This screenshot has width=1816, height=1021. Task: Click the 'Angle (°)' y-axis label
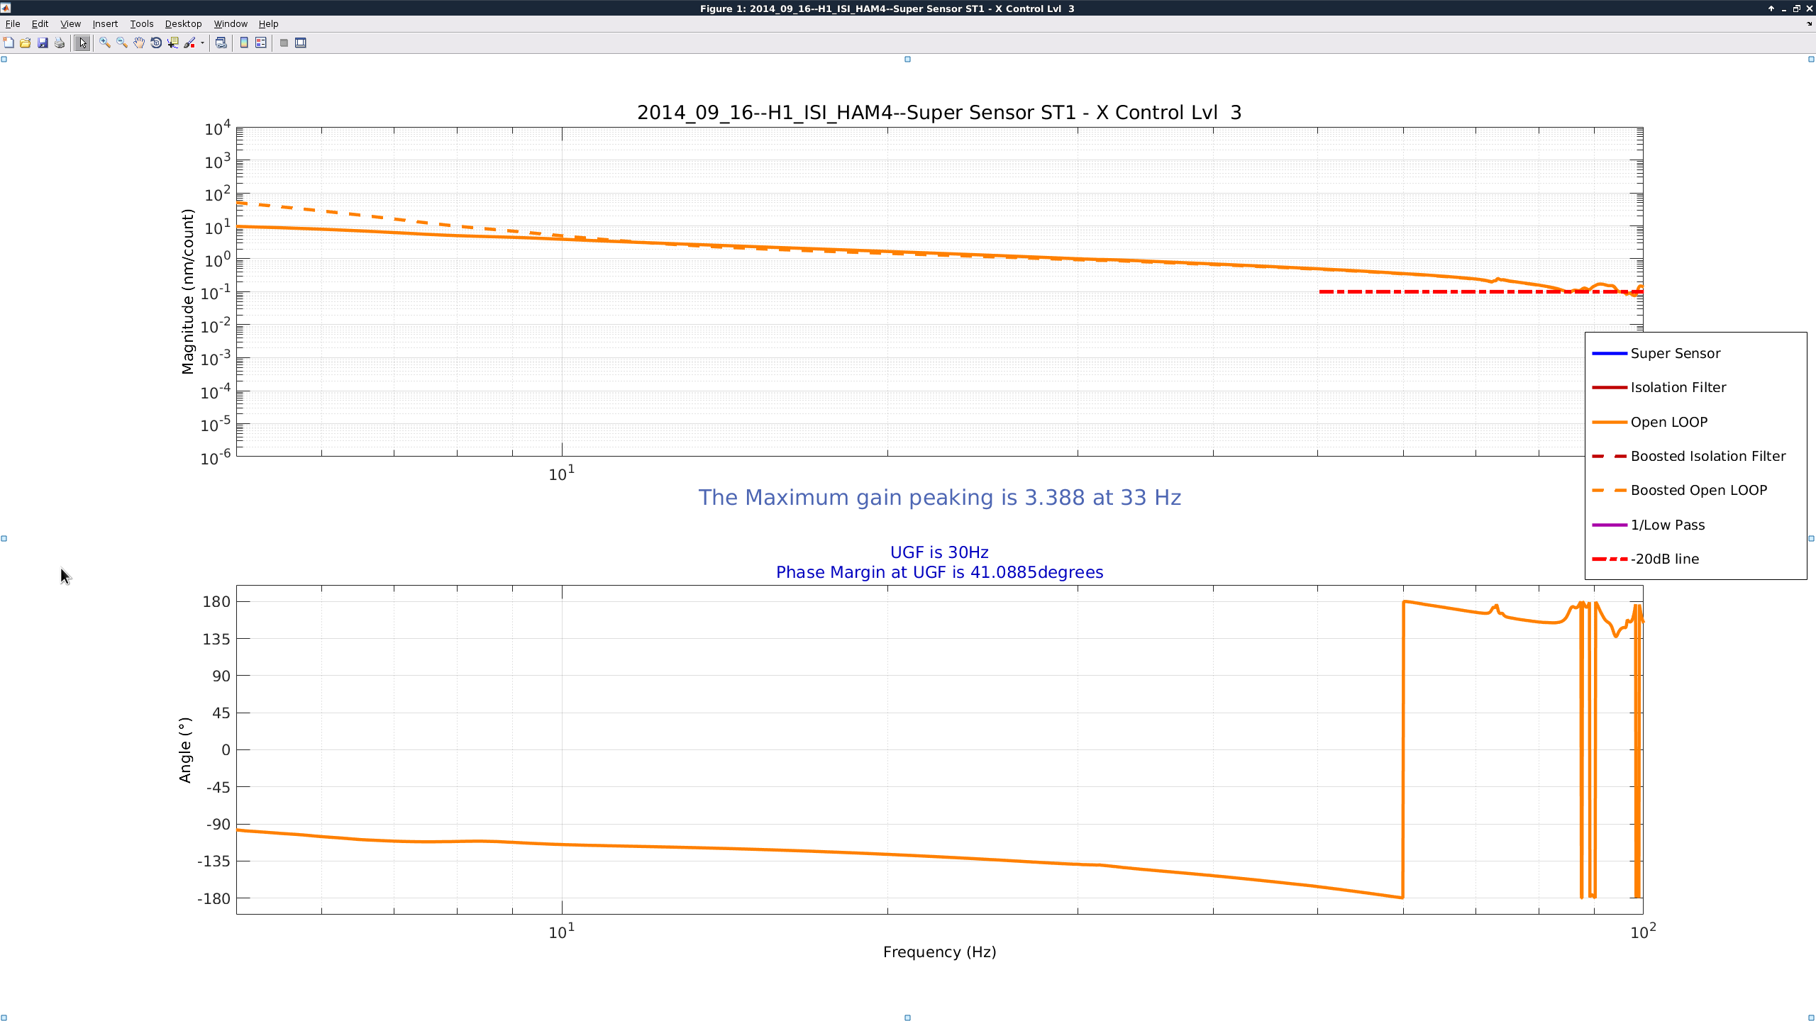coord(185,750)
